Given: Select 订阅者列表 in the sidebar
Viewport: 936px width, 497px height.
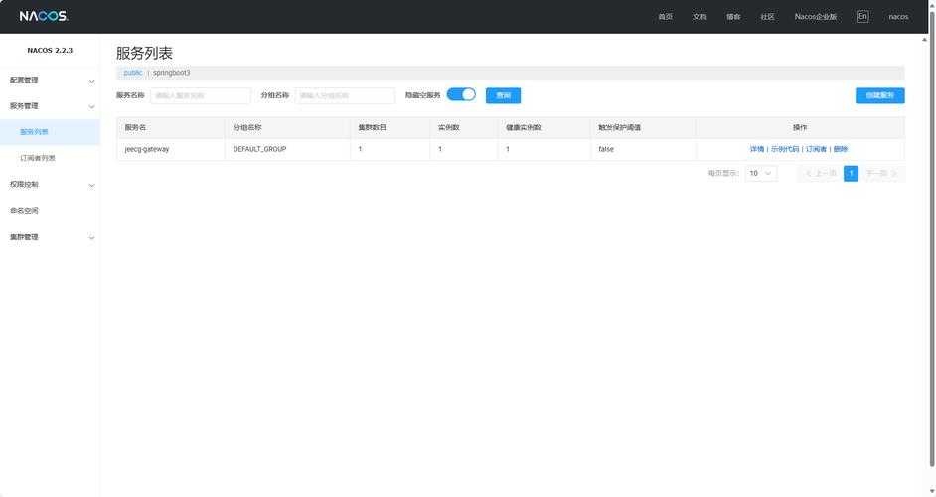Looking at the screenshot, I should click(38, 158).
